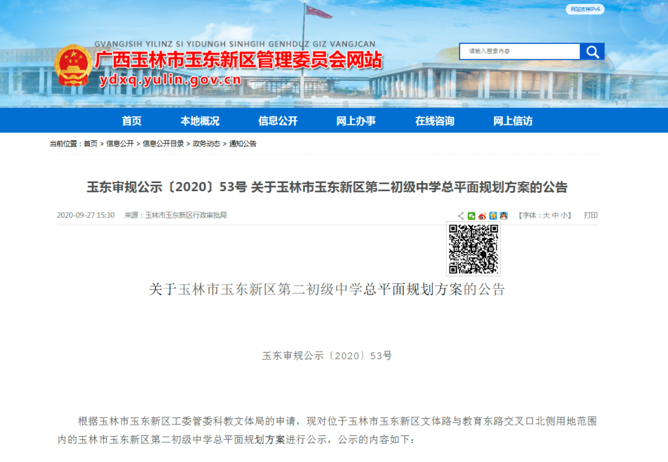Share via the QQ penguin icon
Viewport: 668px width, 462px height.
(x=503, y=216)
